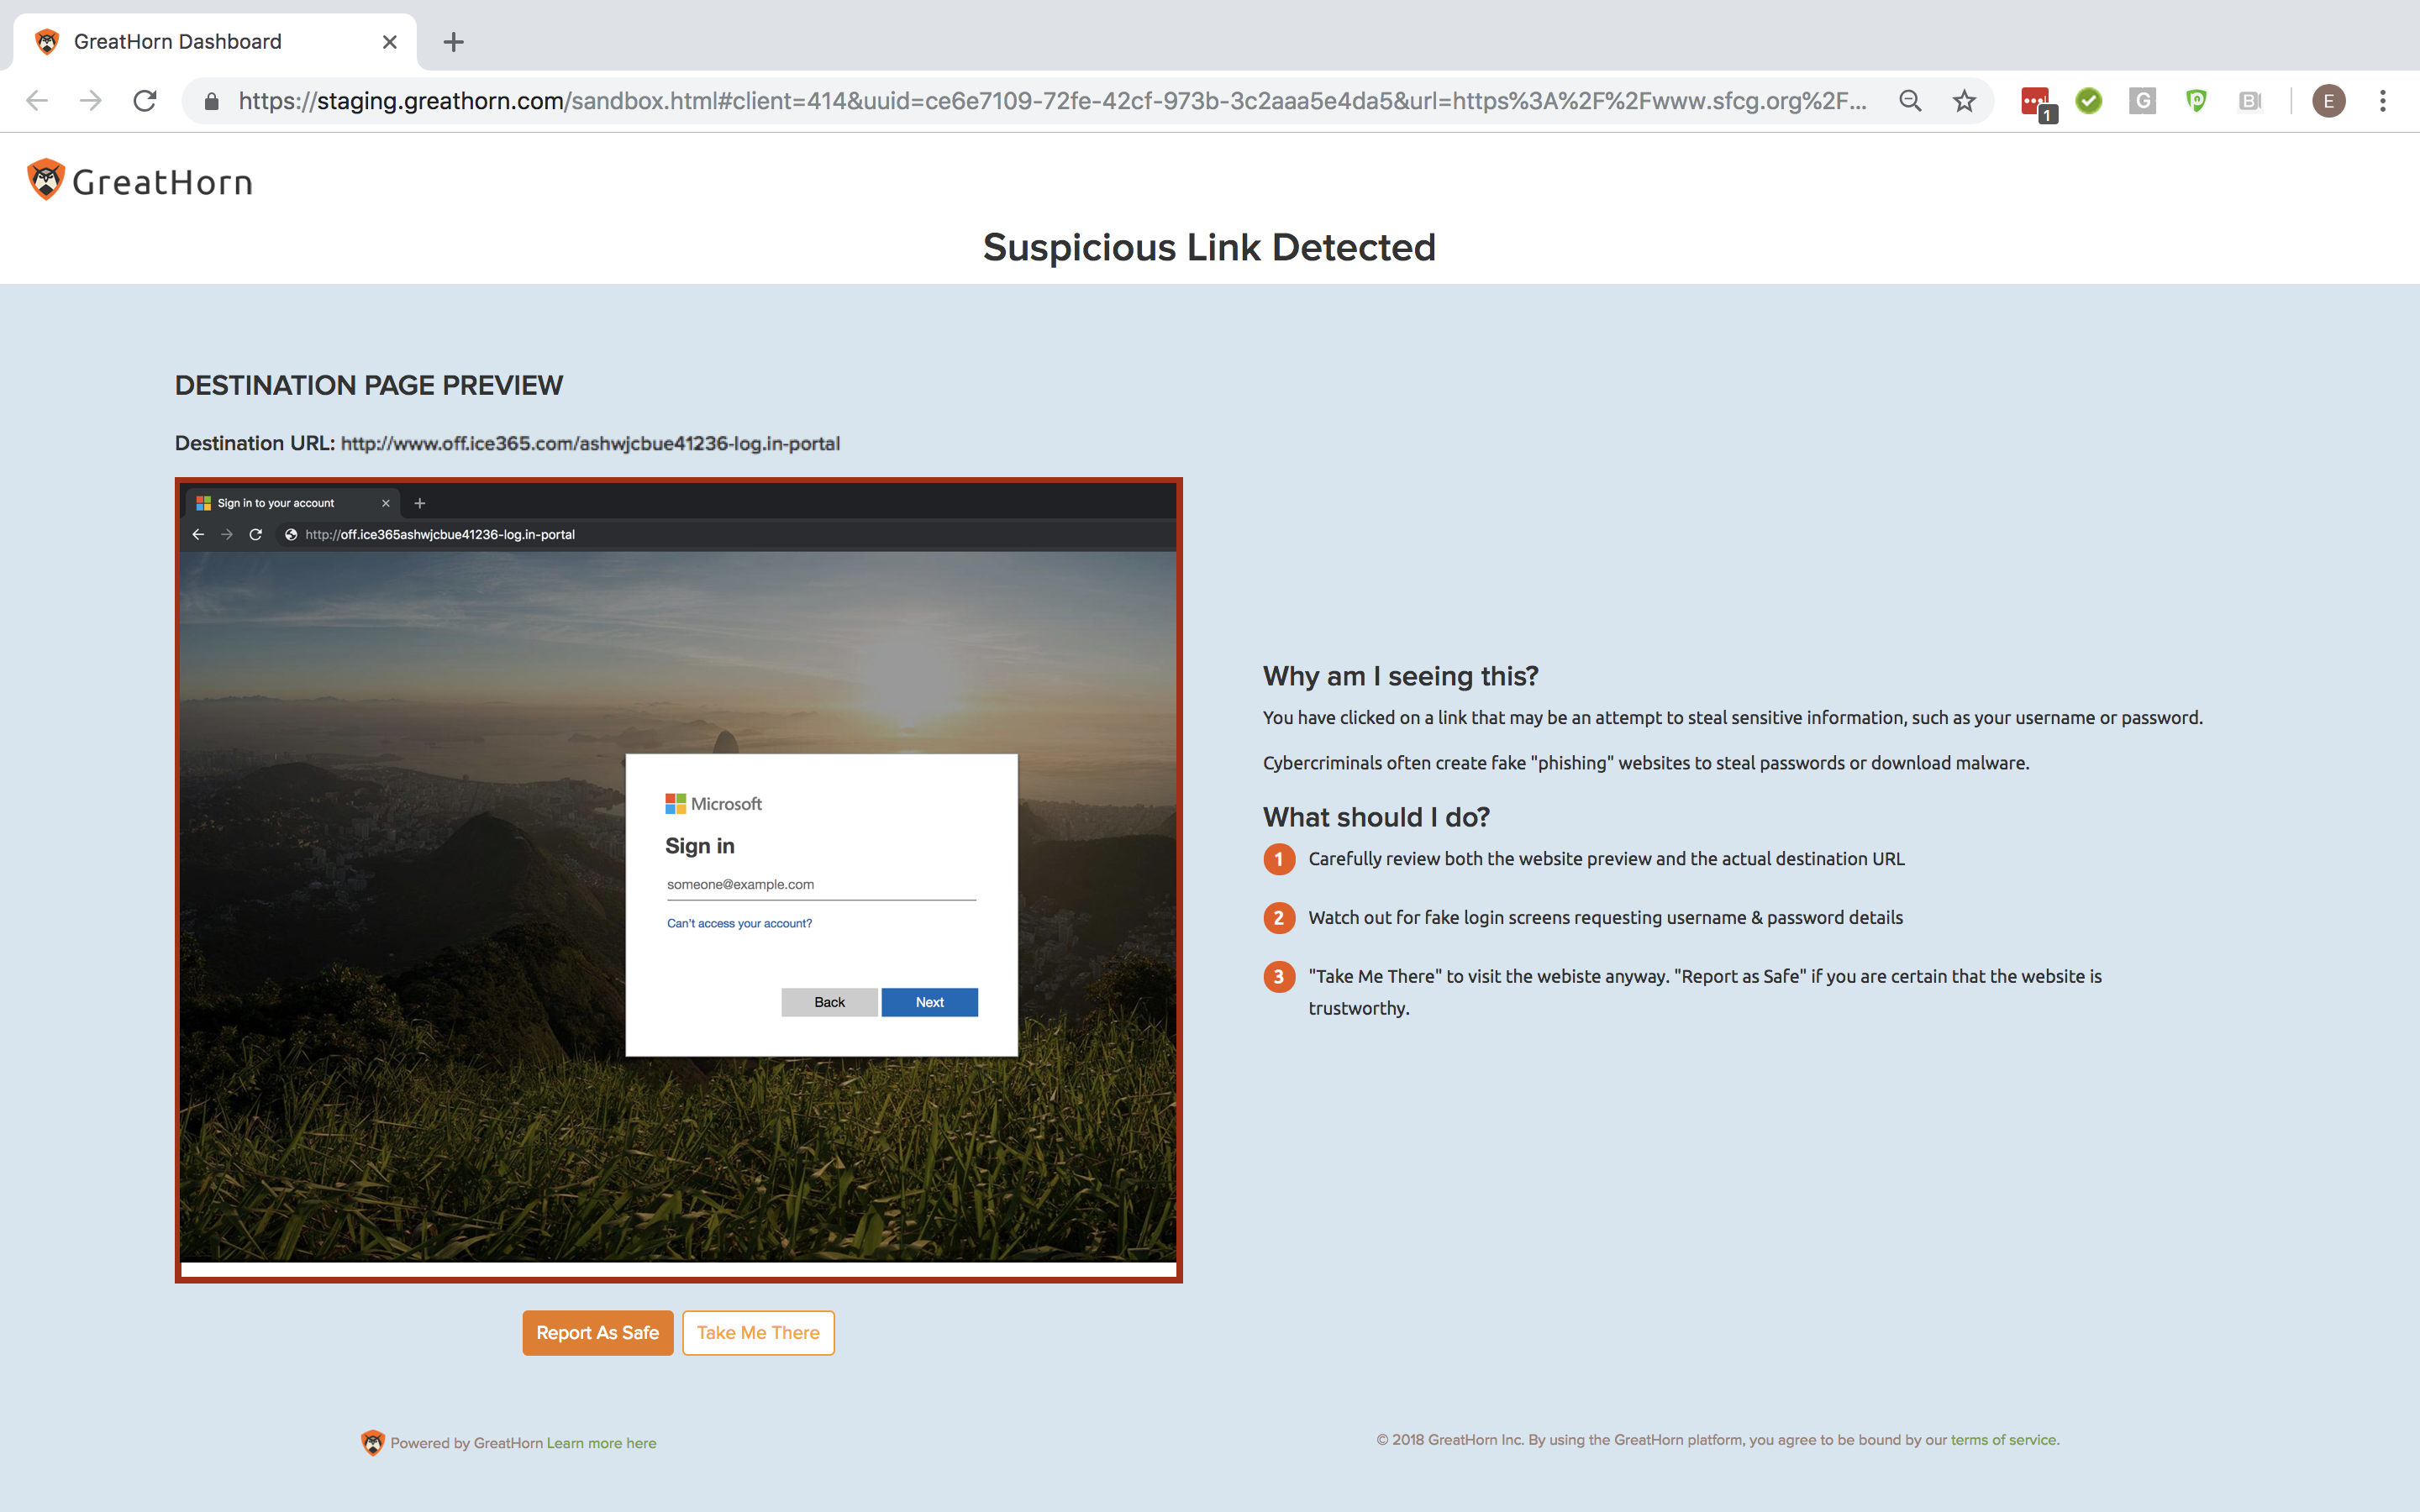The height and width of the screenshot is (1512, 2420).
Task: Open the red extension with badge 1
Action: point(2037,103)
